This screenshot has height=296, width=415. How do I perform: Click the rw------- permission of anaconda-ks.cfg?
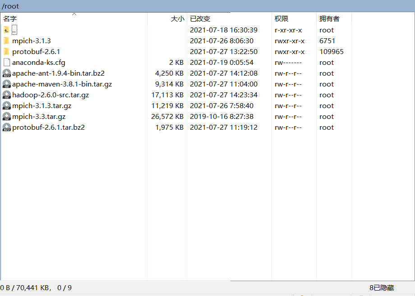[x=288, y=63]
